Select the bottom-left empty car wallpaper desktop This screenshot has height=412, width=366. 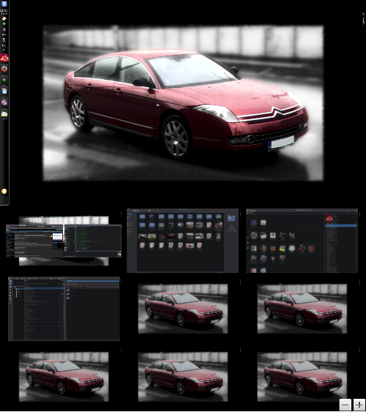(x=64, y=377)
